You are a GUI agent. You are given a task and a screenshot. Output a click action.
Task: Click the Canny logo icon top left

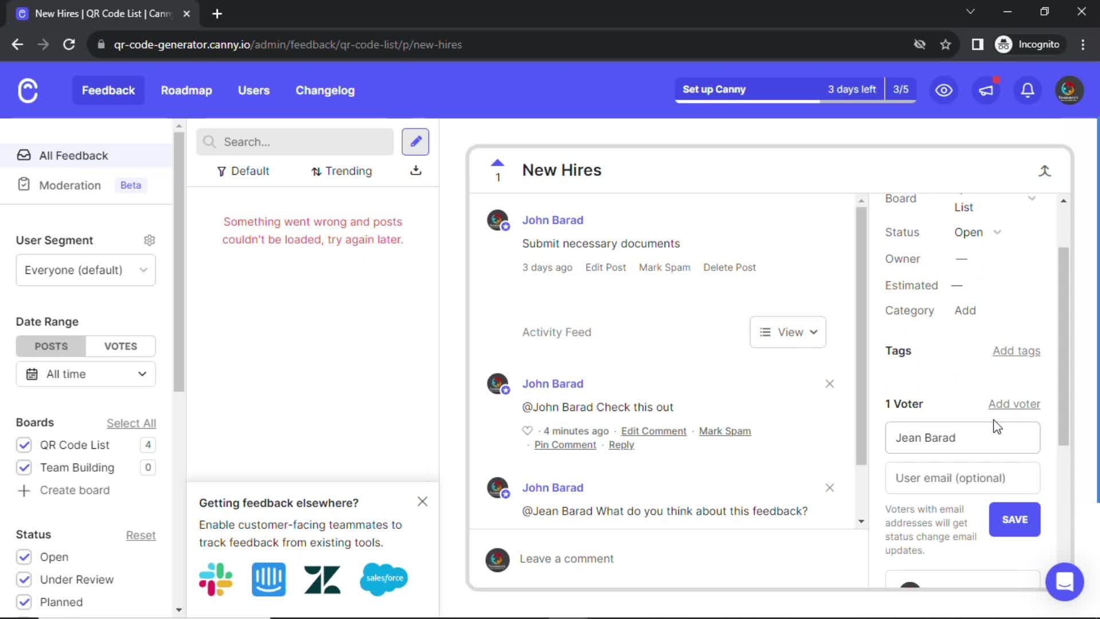27,90
